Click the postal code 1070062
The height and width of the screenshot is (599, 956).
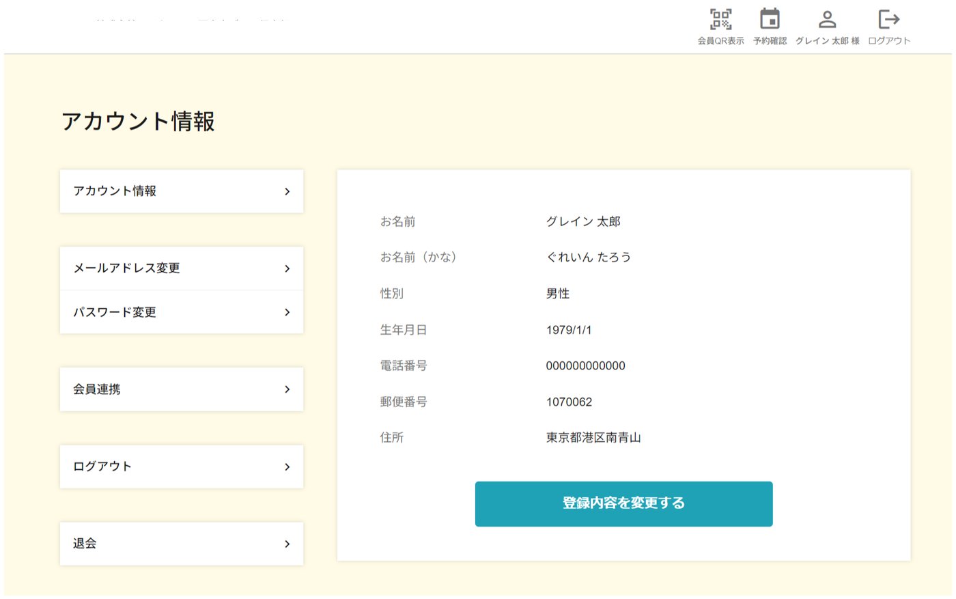[569, 402]
